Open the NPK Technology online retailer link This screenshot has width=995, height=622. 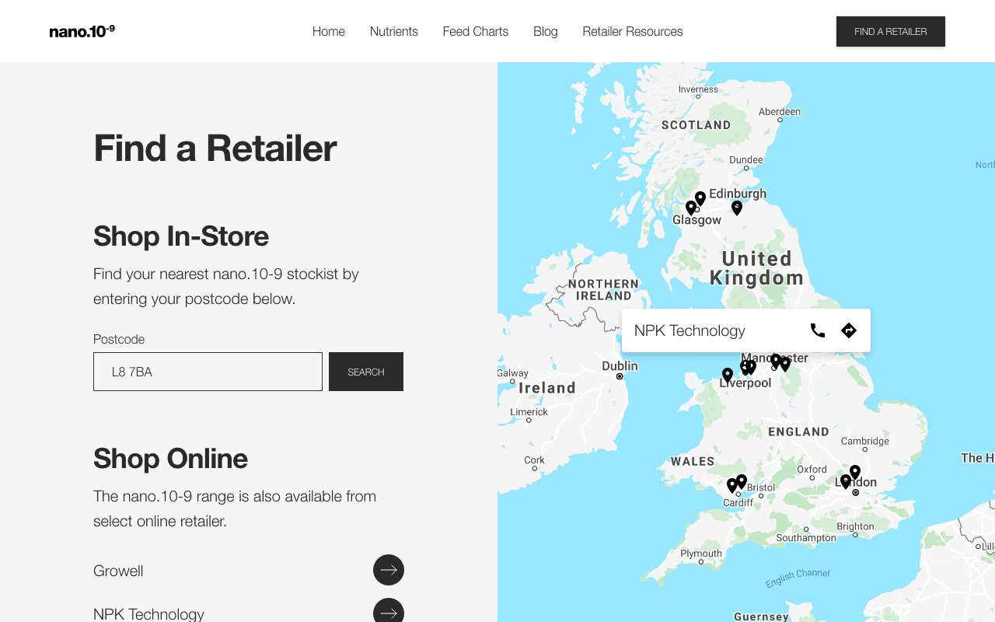click(148, 613)
